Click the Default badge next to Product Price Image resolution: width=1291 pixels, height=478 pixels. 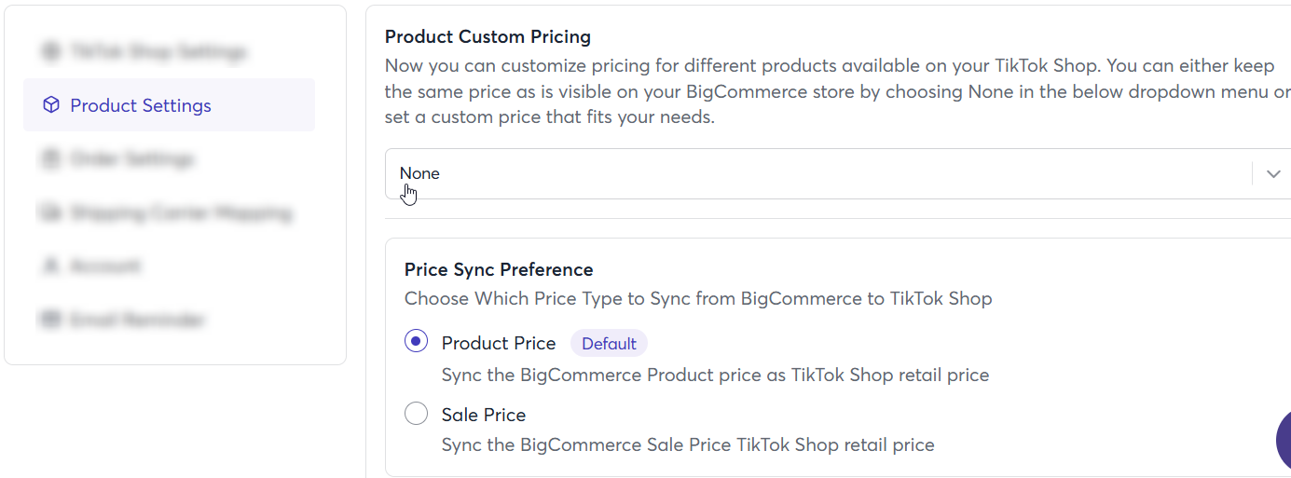[609, 343]
